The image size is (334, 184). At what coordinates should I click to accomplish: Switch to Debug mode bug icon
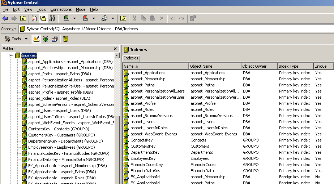[x=46, y=39]
